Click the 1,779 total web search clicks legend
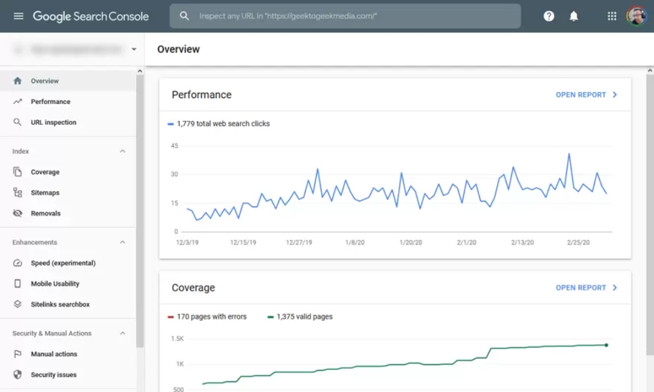 [218, 123]
